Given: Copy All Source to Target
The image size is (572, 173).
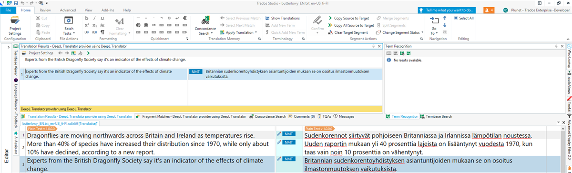Looking at the screenshot, I should click(351, 25).
